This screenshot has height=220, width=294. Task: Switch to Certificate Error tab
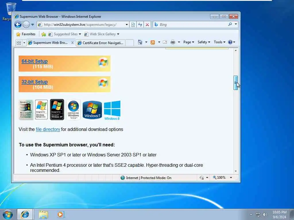[x=101, y=43]
